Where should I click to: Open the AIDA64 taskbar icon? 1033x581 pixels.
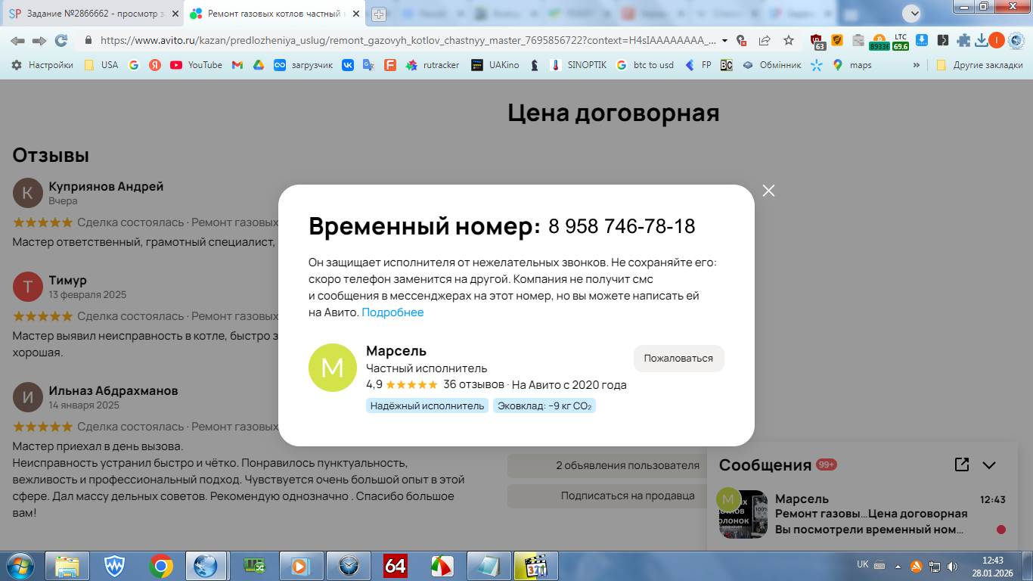(395, 566)
